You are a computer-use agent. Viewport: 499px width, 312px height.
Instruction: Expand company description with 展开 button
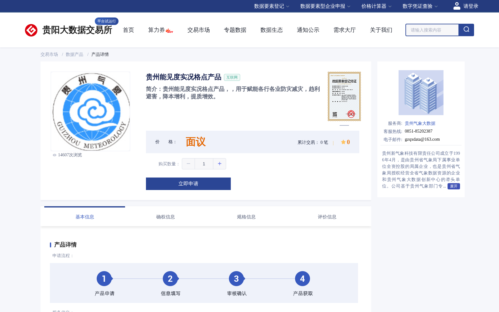[x=454, y=186]
